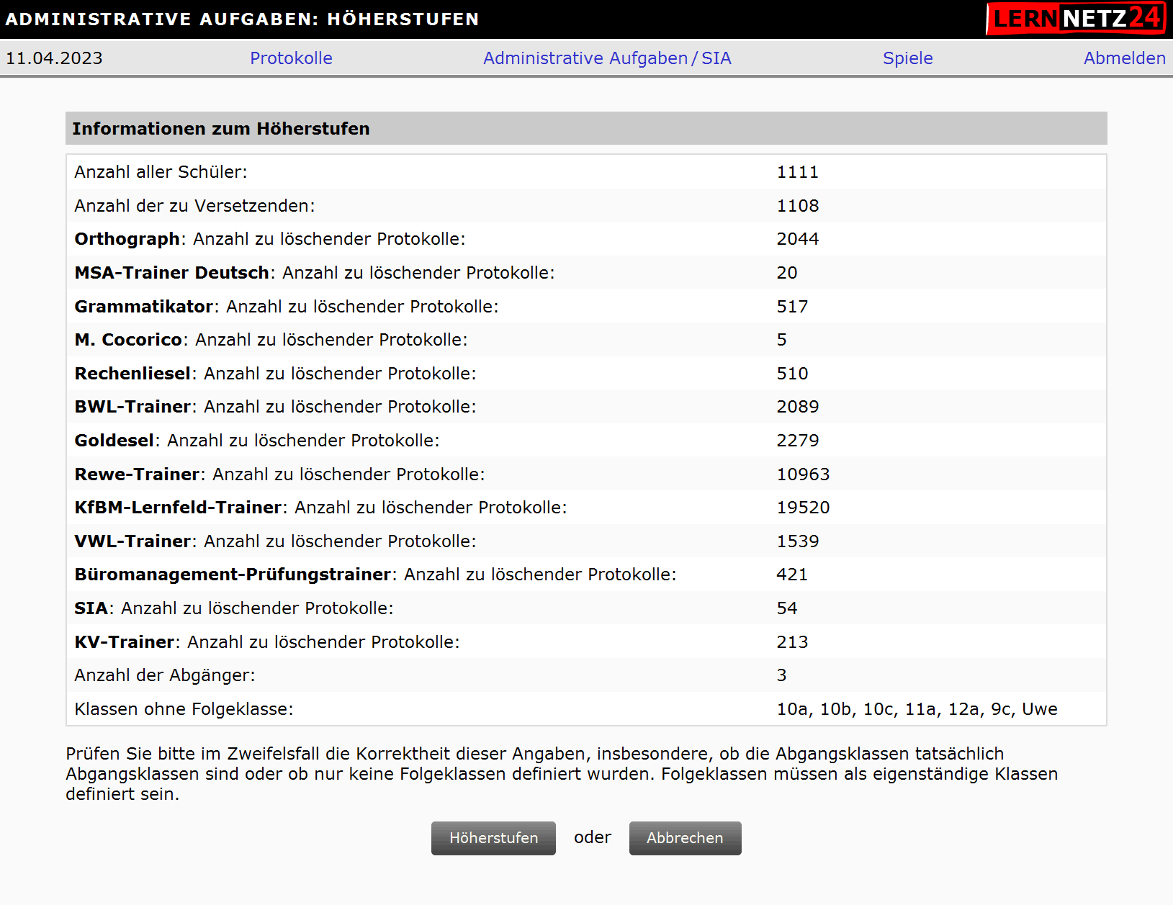The image size is (1173, 905).
Task: Select the Abgänger value 3
Action: (x=781, y=675)
